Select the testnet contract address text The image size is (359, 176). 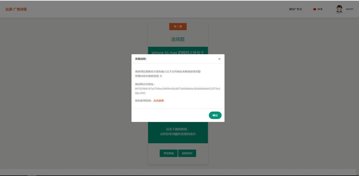point(178,91)
